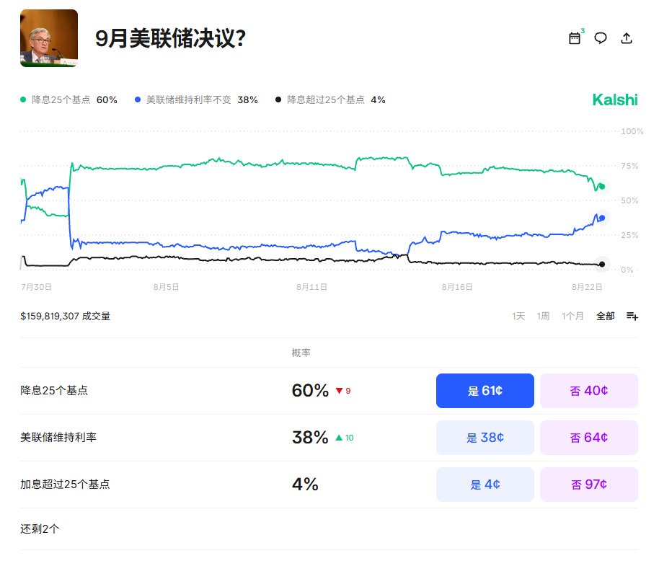Select the 全部 time range
Image resolution: width=659 pixels, height=566 pixels.
[x=605, y=316]
